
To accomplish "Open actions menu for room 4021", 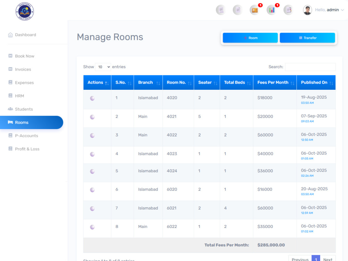I will [x=92, y=117].
